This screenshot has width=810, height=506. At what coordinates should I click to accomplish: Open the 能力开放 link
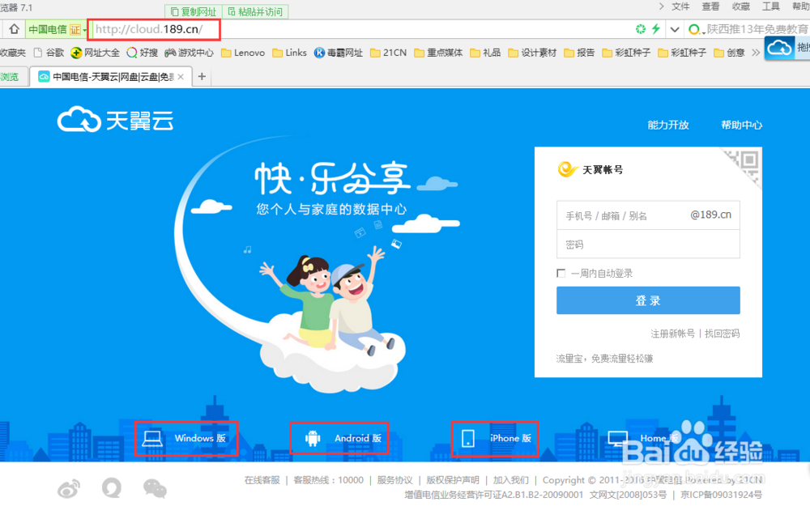[x=668, y=125]
